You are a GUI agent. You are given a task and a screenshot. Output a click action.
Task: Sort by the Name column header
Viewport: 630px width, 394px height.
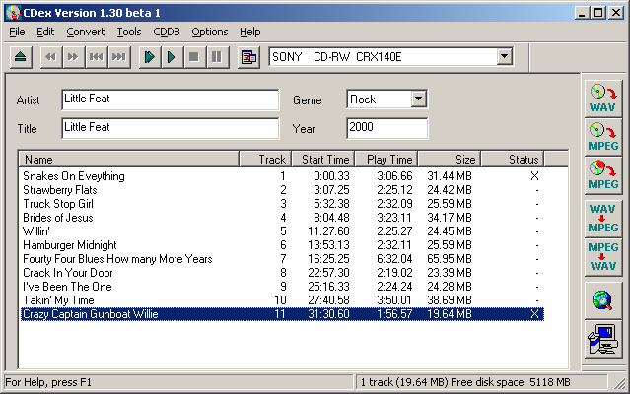tap(129, 160)
